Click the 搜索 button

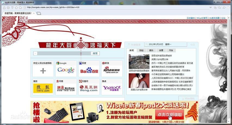click(95, 53)
